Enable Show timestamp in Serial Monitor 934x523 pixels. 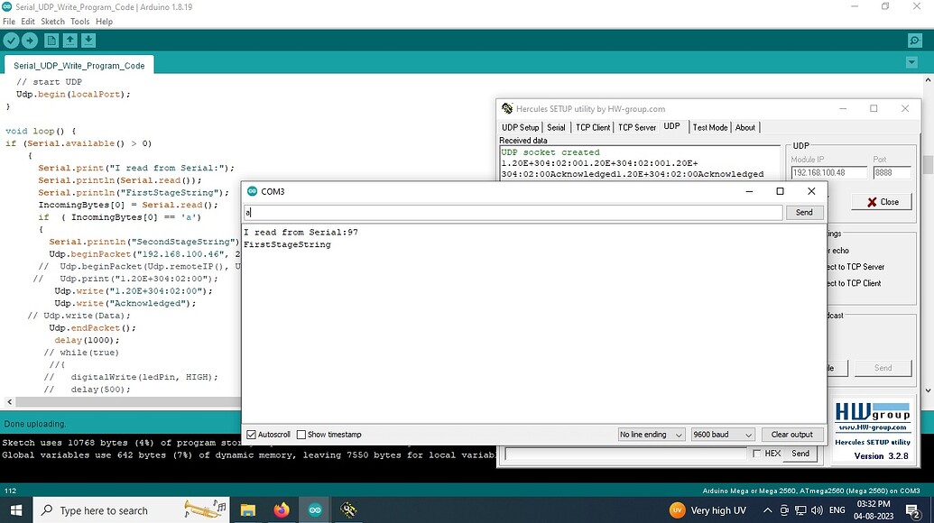300,434
